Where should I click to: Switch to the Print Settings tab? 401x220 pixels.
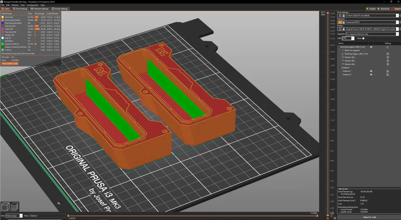tap(20, 9)
